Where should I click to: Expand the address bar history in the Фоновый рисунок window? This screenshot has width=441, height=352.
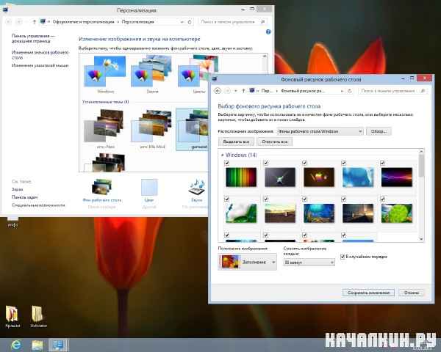[x=342, y=91]
